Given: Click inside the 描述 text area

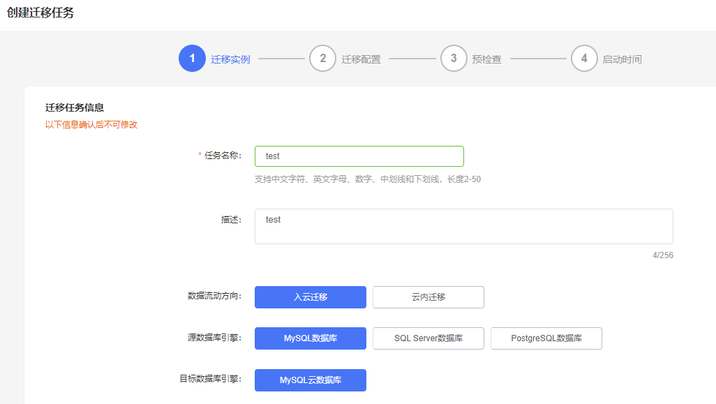Looking at the screenshot, I should [x=463, y=226].
